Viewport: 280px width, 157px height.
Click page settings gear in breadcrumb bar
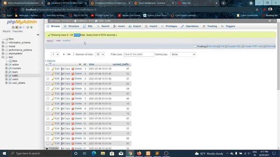click(x=270, y=21)
